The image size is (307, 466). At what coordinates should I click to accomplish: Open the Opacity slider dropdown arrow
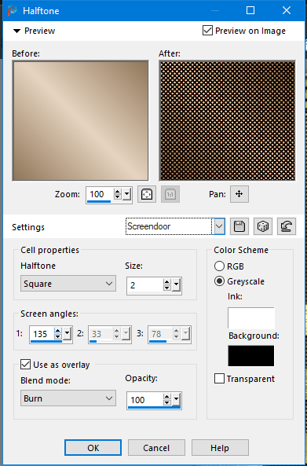click(x=177, y=400)
